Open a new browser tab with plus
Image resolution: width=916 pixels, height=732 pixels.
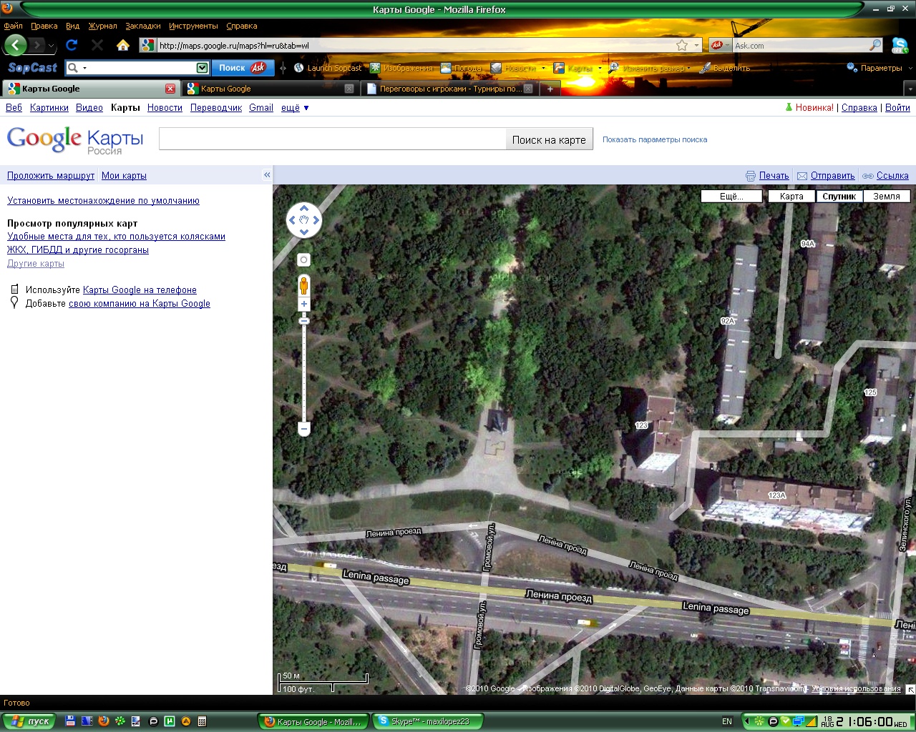click(550, 89)
